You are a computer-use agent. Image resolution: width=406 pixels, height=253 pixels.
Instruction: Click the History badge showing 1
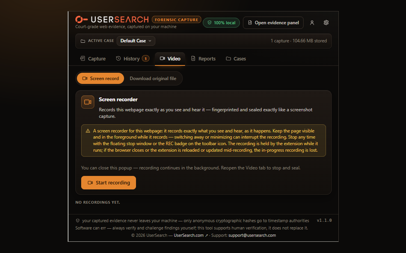click(146, 59)
